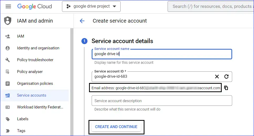Click the Service accounts key icon
This screenshot has width=254, height=136.
coord(8,95)
